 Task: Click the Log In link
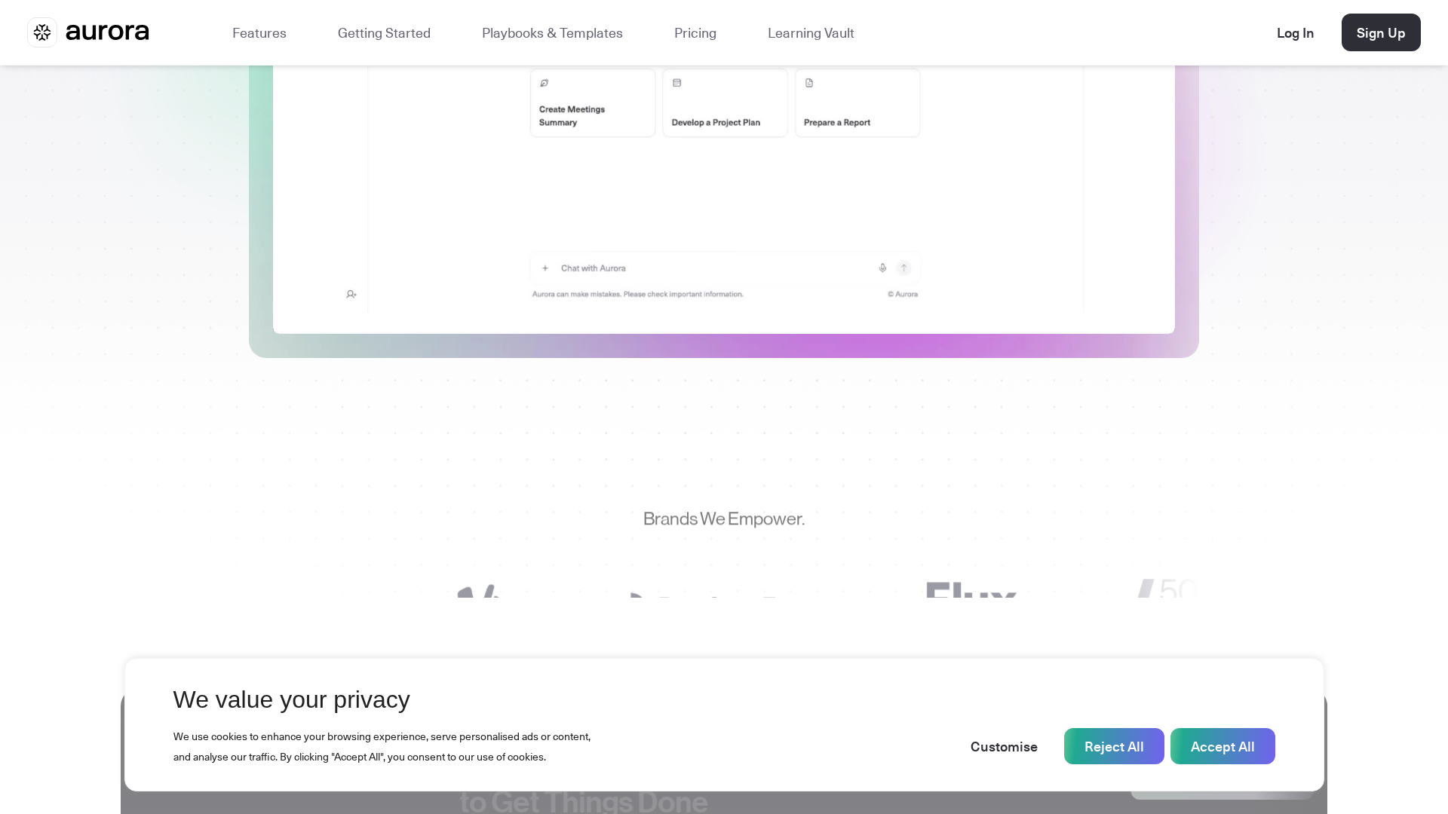(1295, 32)
